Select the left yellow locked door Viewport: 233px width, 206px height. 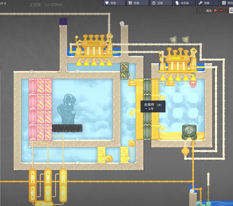101,155
